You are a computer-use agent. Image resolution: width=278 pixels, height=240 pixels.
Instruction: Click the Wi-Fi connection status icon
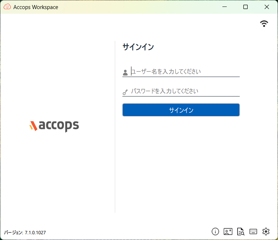[x=264, y=23]
